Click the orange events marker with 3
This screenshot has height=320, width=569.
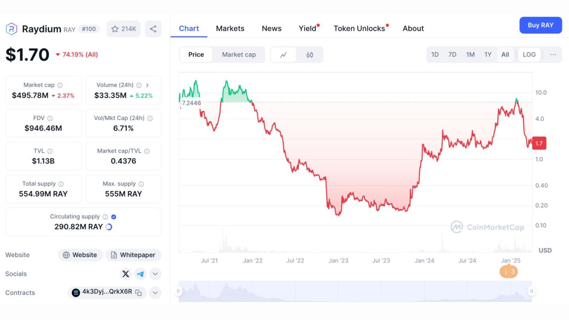[508, 272]
